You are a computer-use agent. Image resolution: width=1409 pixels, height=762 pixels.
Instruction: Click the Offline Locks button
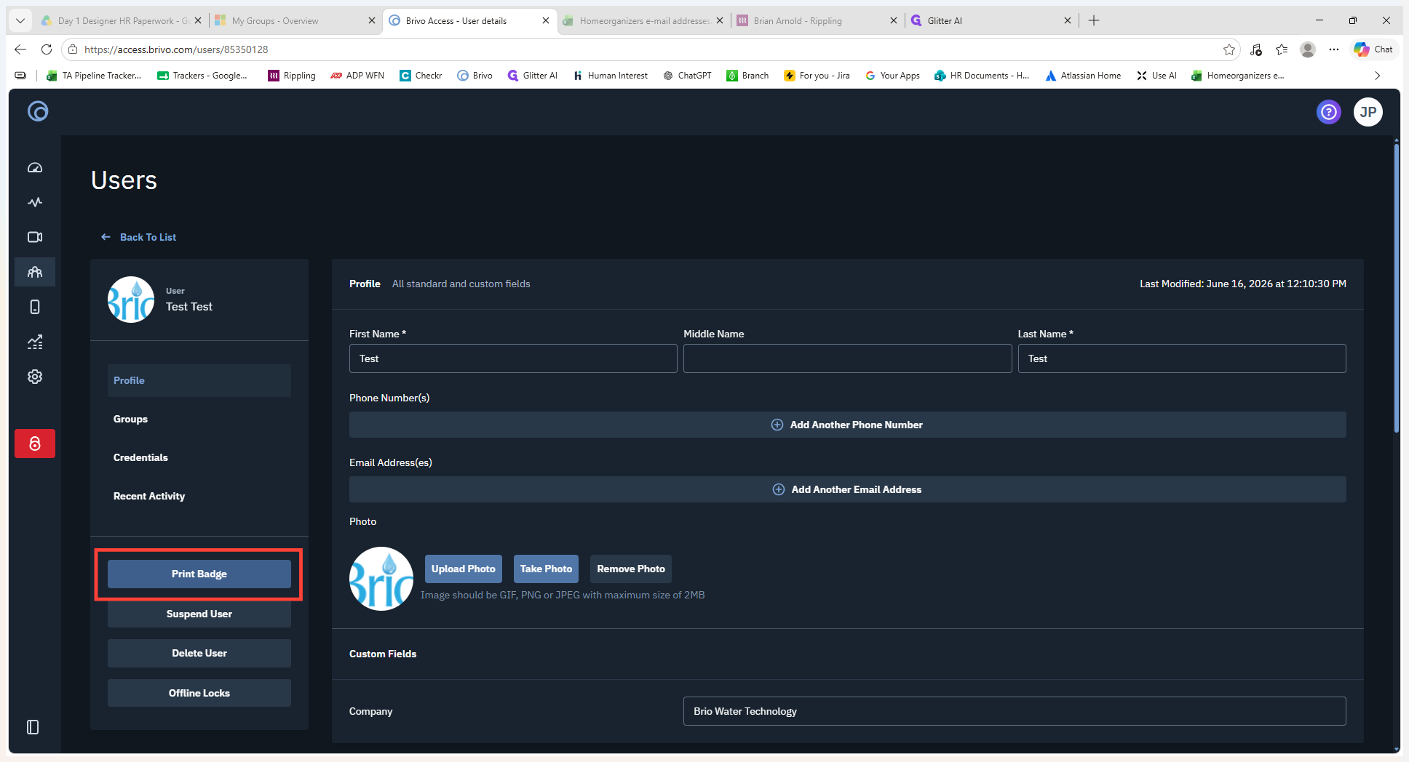199,693
